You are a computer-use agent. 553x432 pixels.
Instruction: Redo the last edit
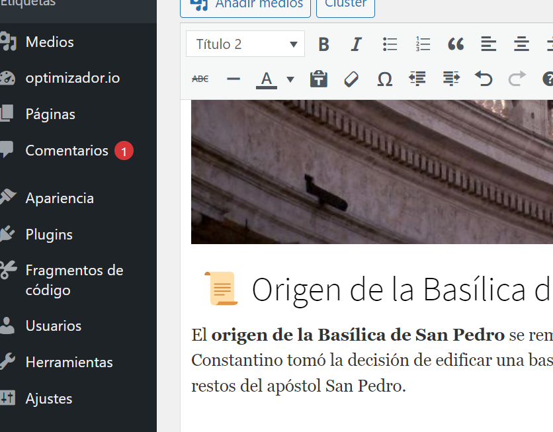(517, 79)
